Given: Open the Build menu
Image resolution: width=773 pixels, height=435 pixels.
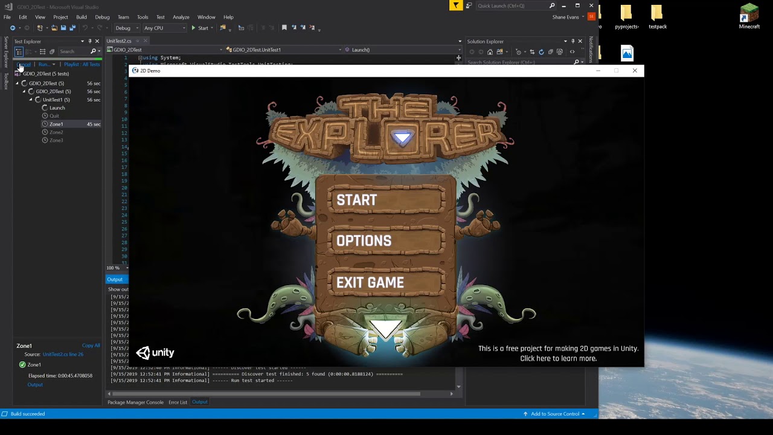Looking at the screenshot, I should coord(81,17).
